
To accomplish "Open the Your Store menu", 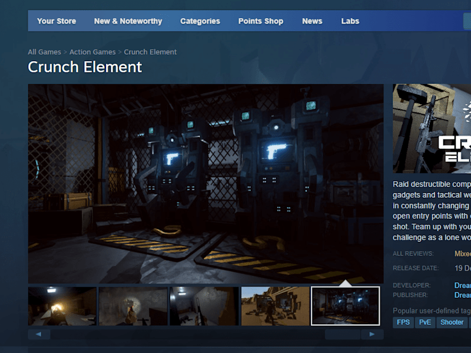I will [x=57, y=21].
